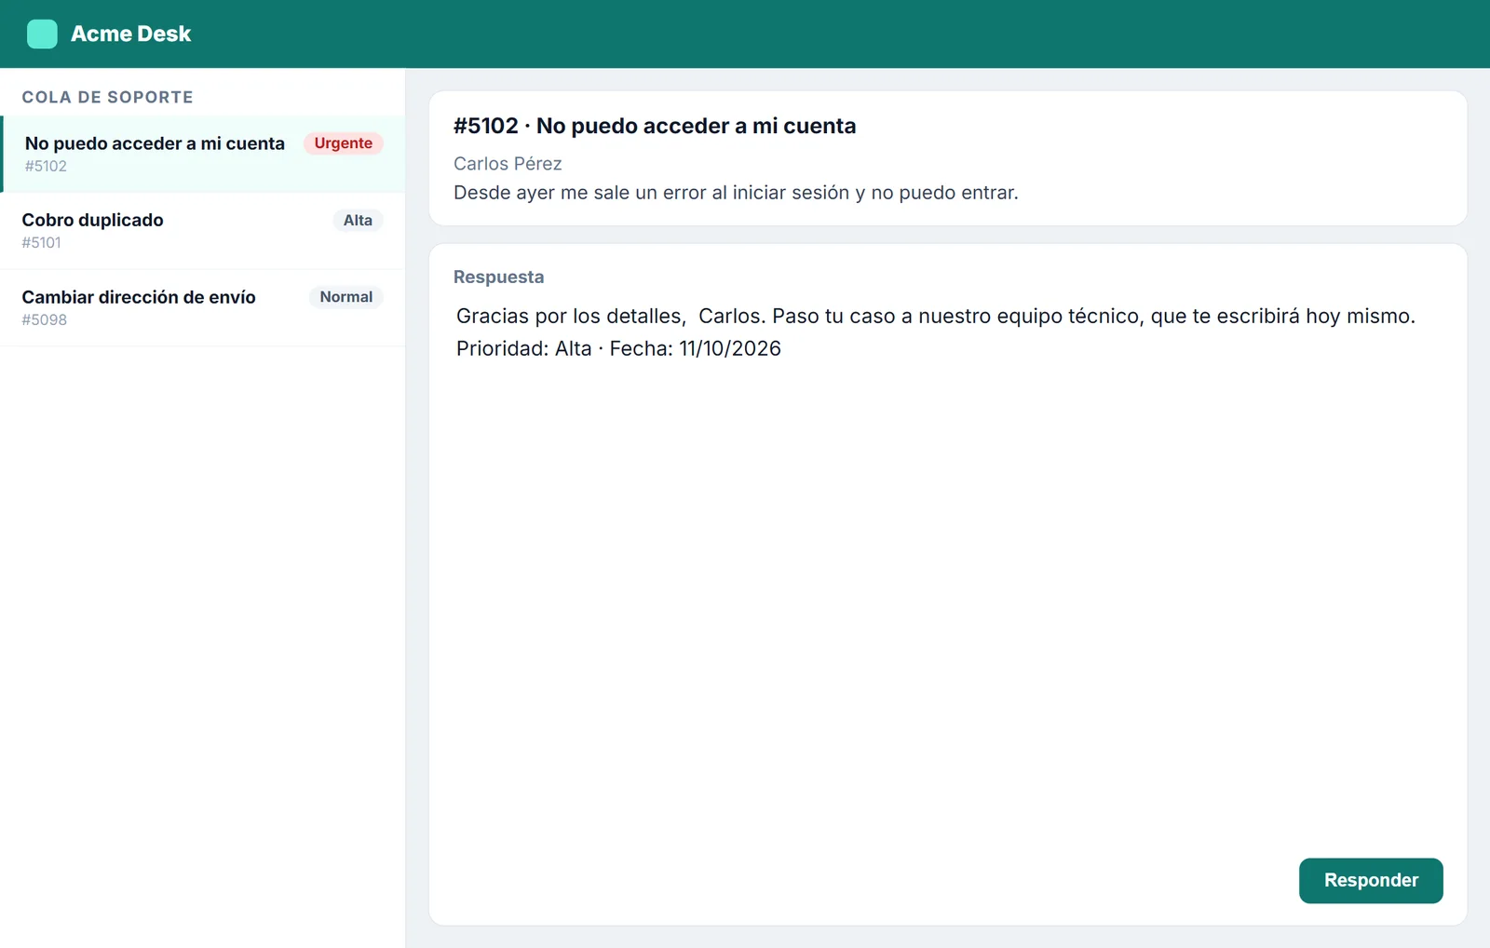
Task: Click the 'Normal' priority badge
Action: 345,297
